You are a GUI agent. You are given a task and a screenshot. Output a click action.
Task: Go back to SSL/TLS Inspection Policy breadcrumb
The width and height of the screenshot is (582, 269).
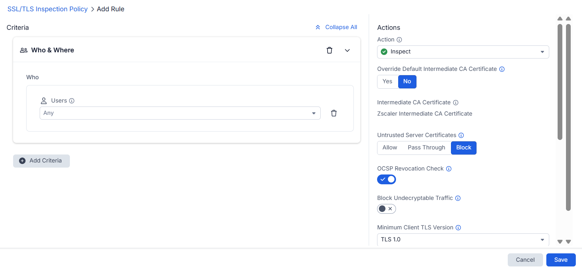(48, 9)
